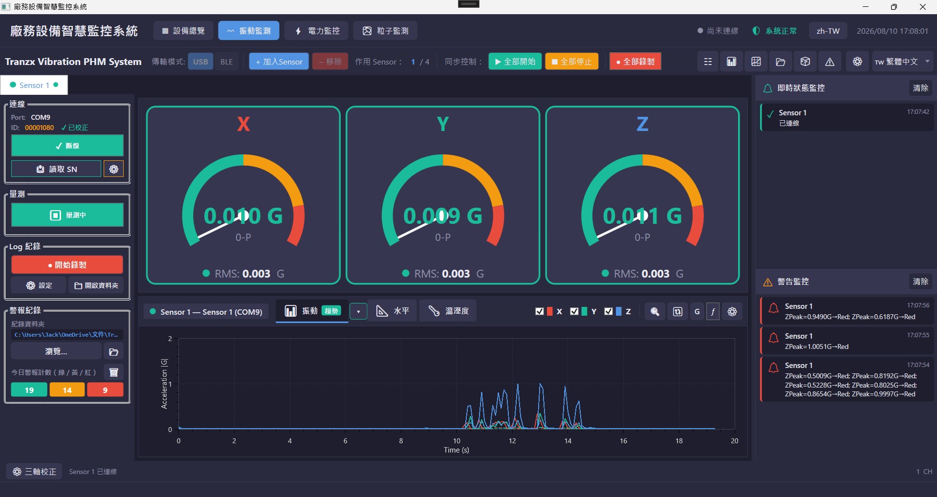Open the zh-TW locale selector
The image size is (937, 497).
pos(828,31)
